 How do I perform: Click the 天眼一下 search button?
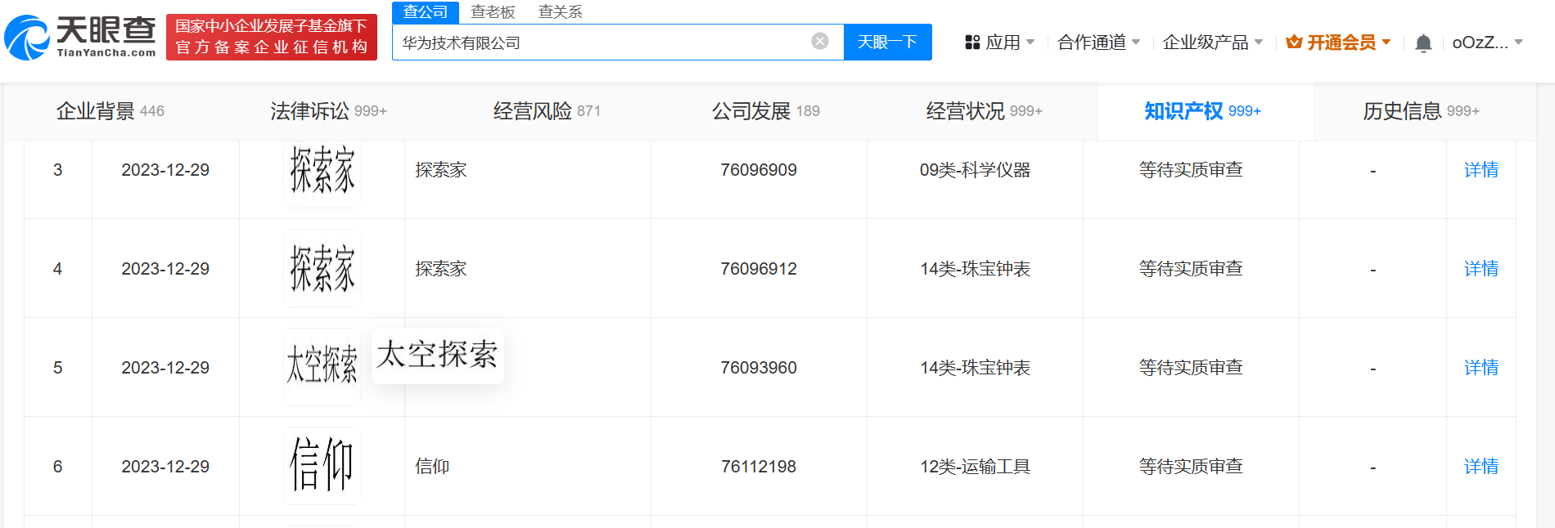[x=887, y=42]
